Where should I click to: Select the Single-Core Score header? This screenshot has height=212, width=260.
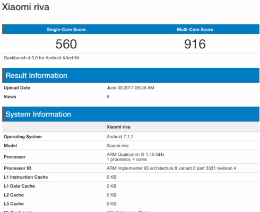point(66,30)
